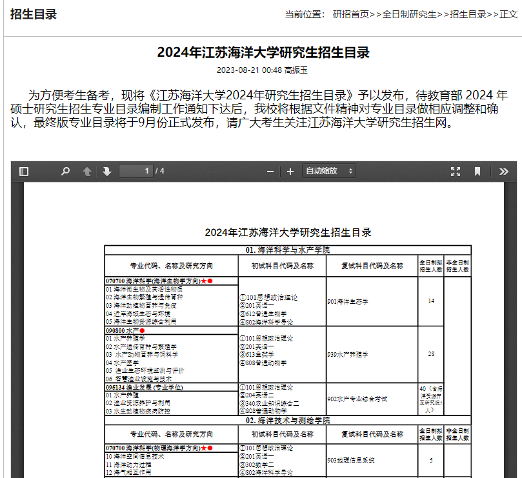The width and height of the screenshot is (522, 478).
Task: Click PDF page title 2024年江苏海洋大学研究生招生目录
Action: 288,232
